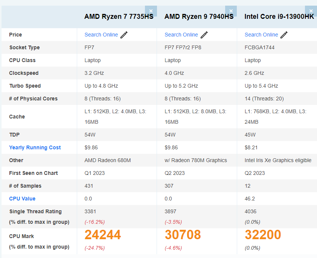Select the CPU Mark score 32200

[x=263, y=235]
